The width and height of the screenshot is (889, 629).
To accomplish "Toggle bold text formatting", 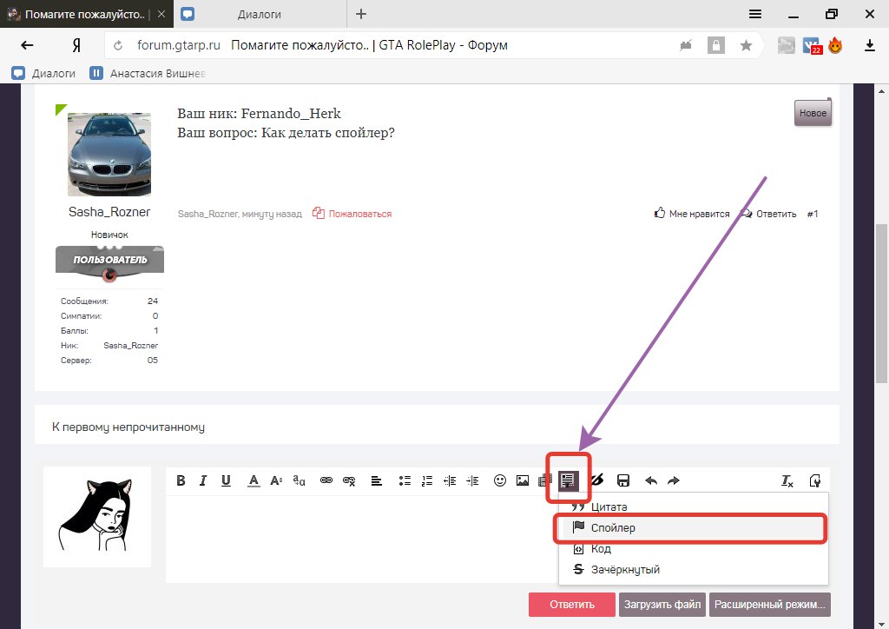I will click(181, 480).
